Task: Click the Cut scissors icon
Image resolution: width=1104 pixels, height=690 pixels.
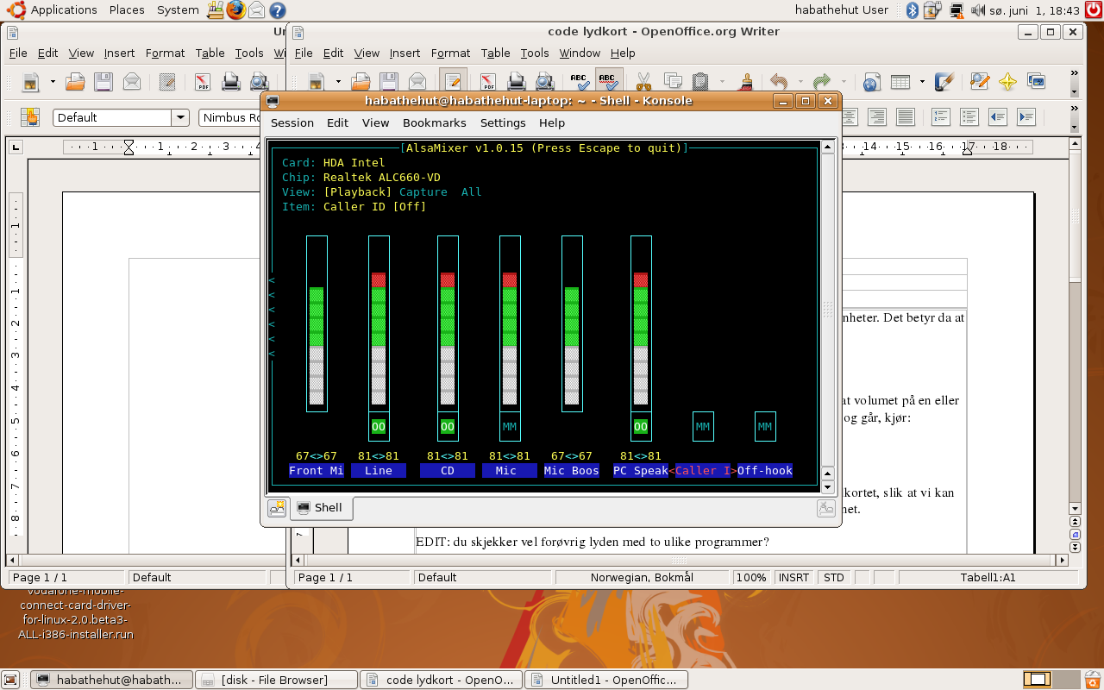Action: 643,82
